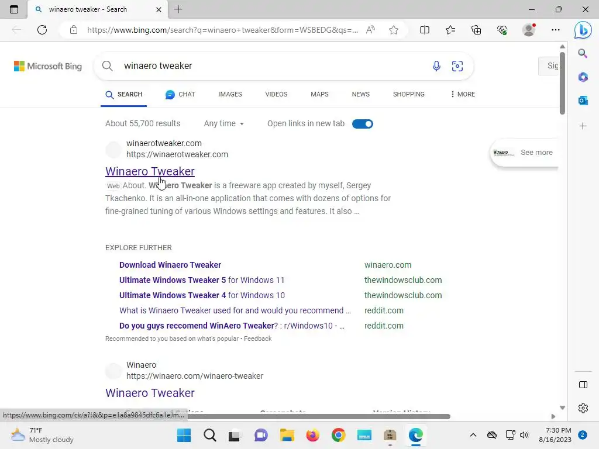The image size is (599, 449).
Task: Open a new tab with plus icon
Action: tap(178, 9)
